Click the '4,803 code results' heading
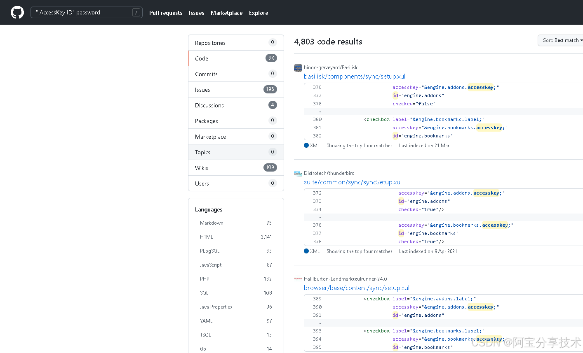This screenshot has width=583, height=353. pyautogui.click(x=328, y=42)
